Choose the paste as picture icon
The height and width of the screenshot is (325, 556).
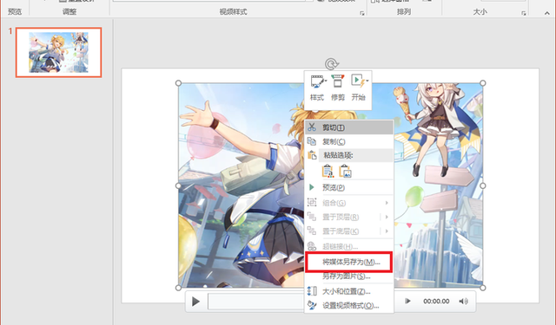click(345, 171)
